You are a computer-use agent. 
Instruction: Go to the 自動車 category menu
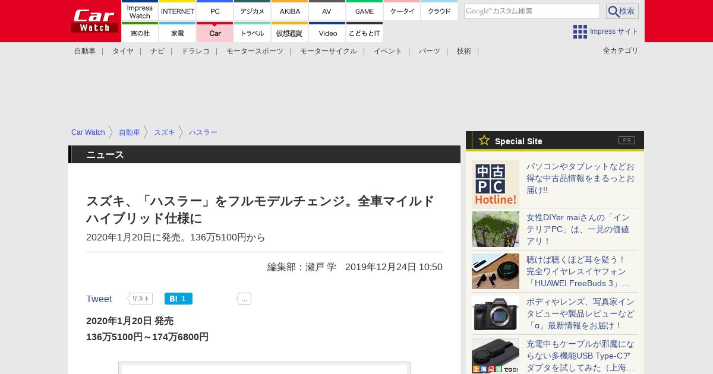point(85,51)
